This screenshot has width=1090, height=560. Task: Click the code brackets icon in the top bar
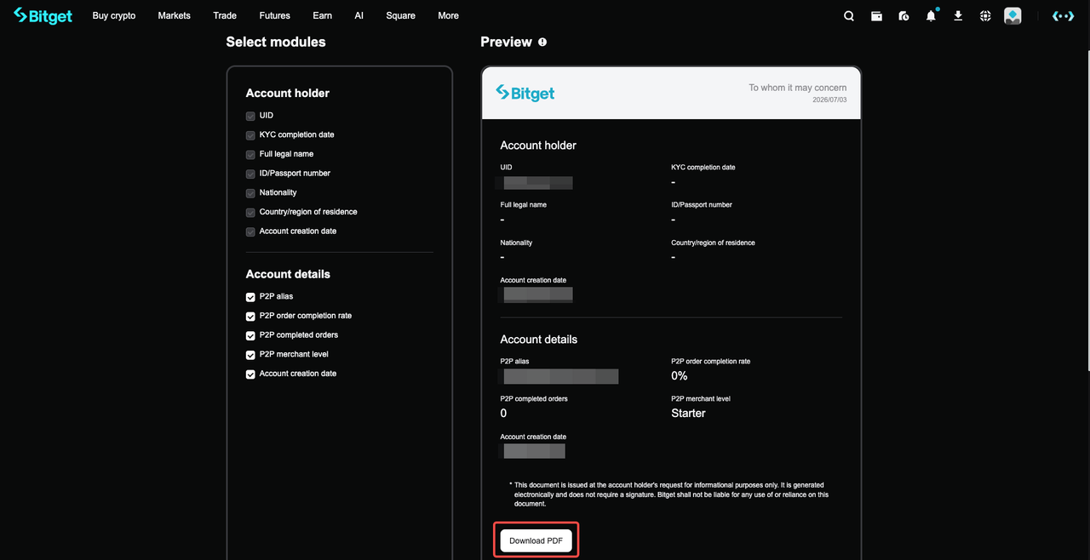(1064, 15)
